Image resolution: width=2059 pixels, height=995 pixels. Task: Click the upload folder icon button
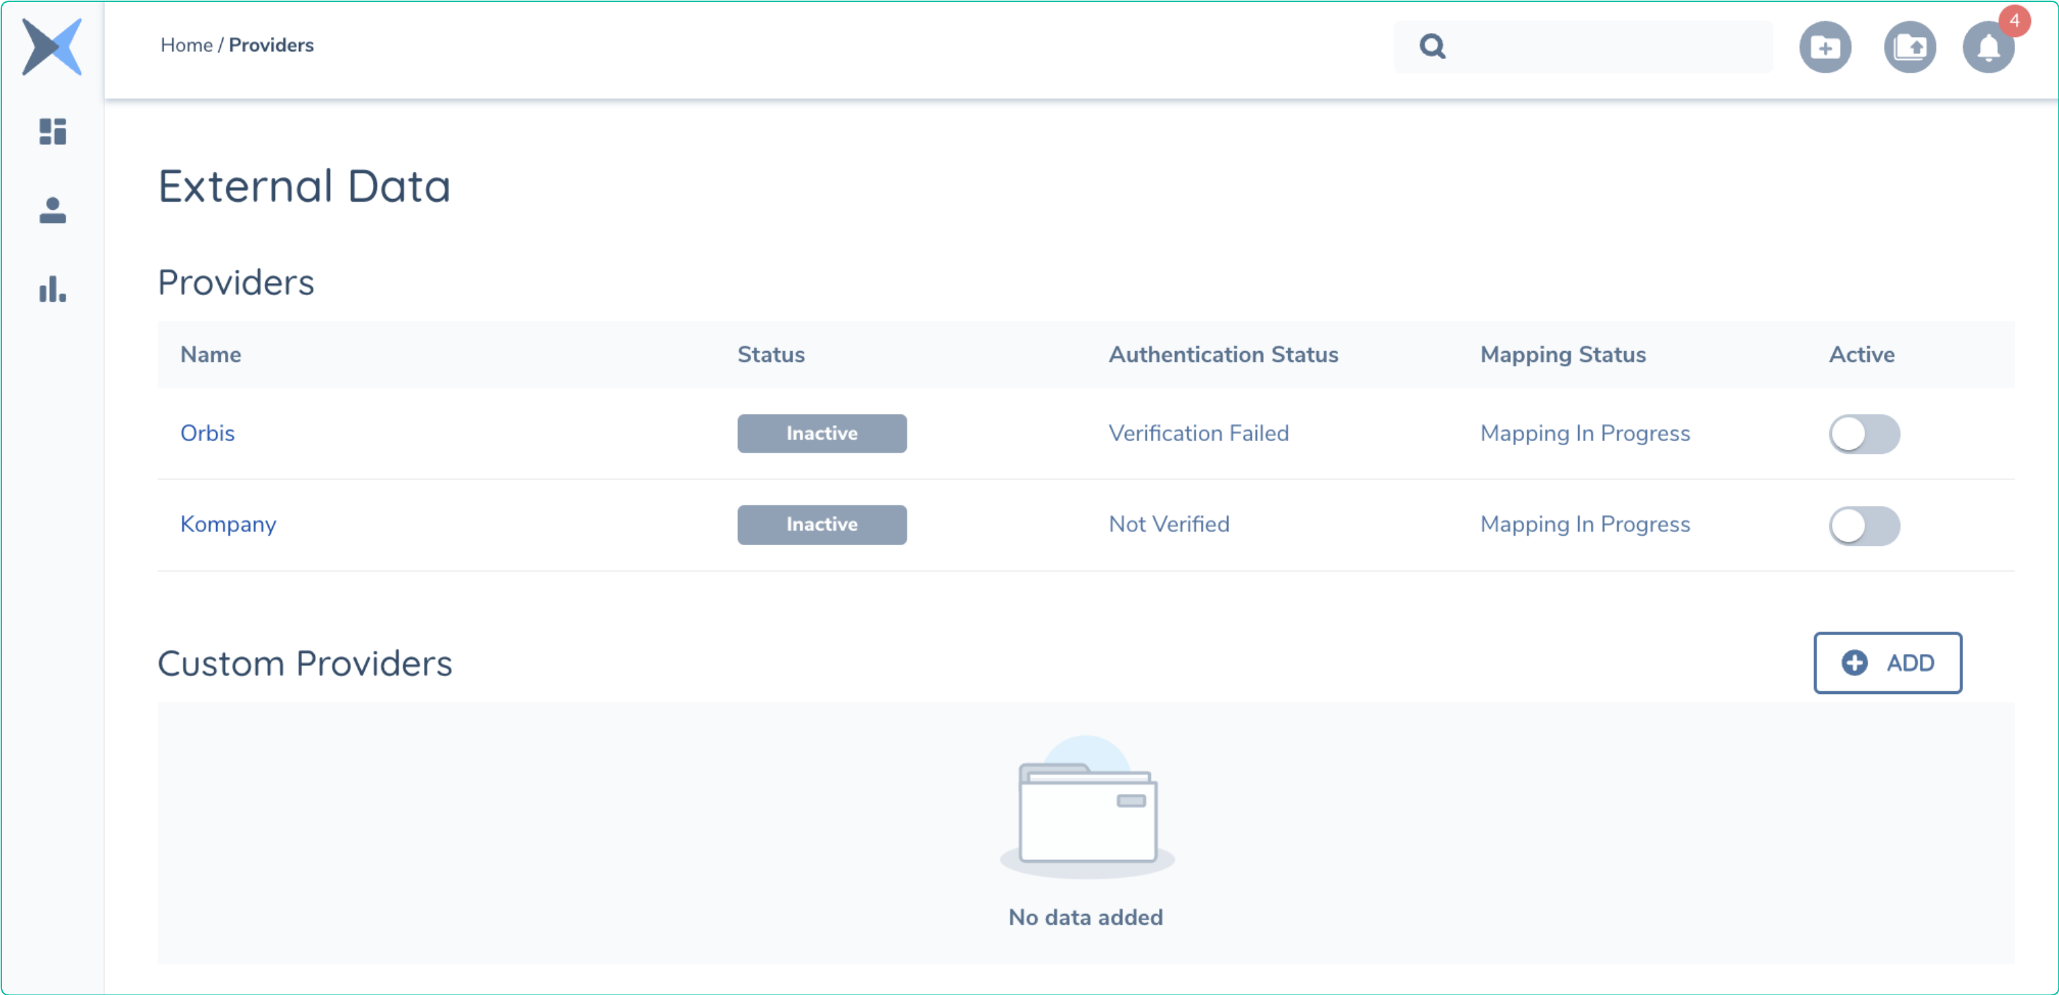pyautogui.click(x=1909, y=47)
